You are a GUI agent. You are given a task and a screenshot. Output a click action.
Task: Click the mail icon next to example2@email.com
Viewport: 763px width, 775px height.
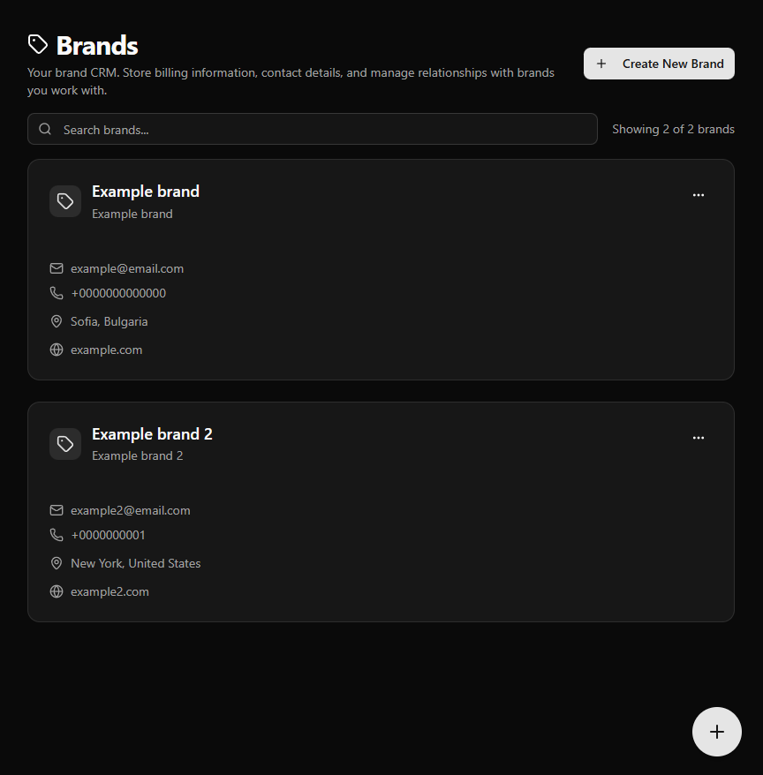pos(57,510)
